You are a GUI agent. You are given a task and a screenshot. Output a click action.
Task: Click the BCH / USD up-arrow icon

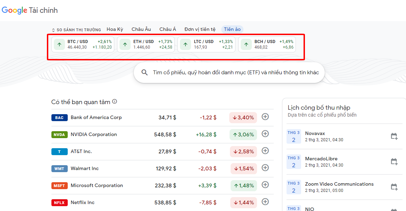246,44
